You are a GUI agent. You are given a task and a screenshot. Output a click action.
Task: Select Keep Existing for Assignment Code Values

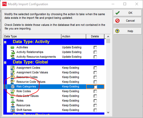(x=71, y=72)
